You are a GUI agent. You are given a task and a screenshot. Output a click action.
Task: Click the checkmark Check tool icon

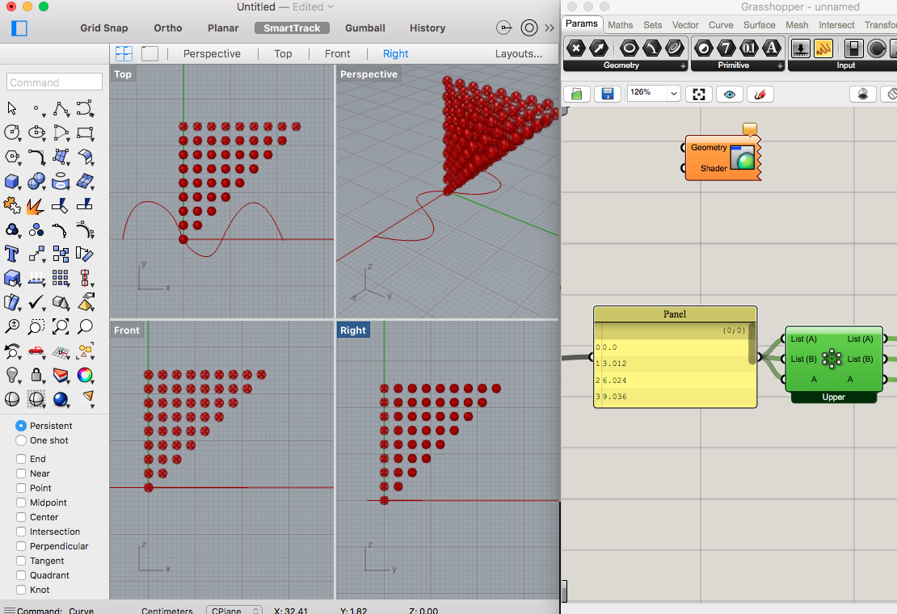coord(36,302)
